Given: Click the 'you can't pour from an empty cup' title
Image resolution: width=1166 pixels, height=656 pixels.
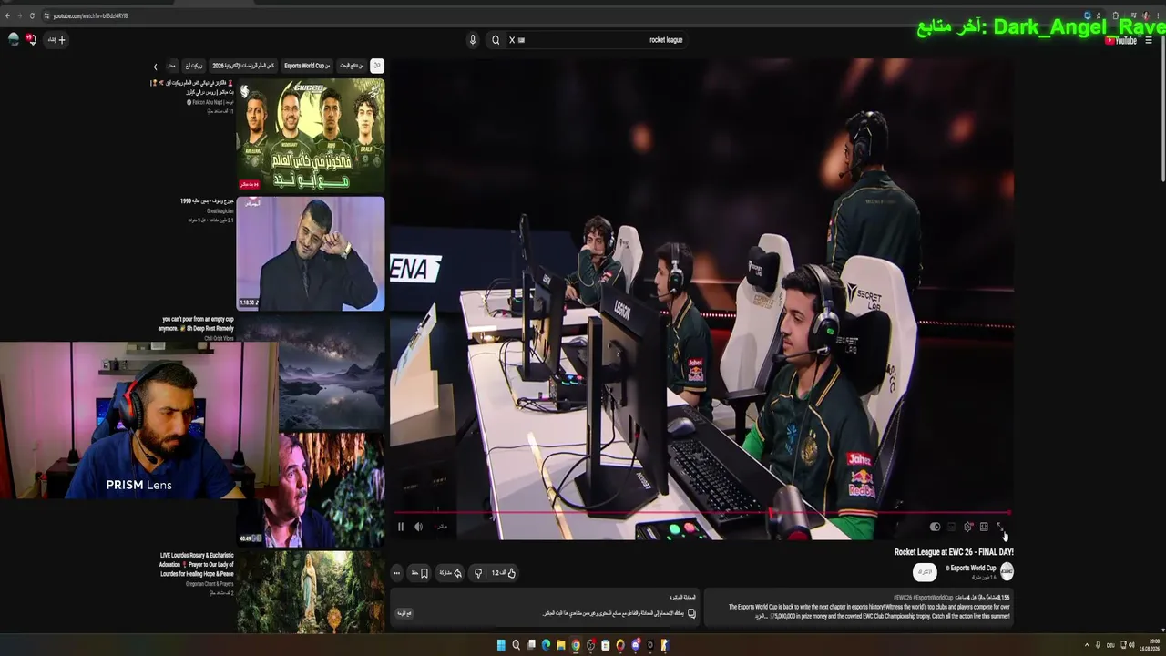Looking at the screenshot, I should (196, 323).
